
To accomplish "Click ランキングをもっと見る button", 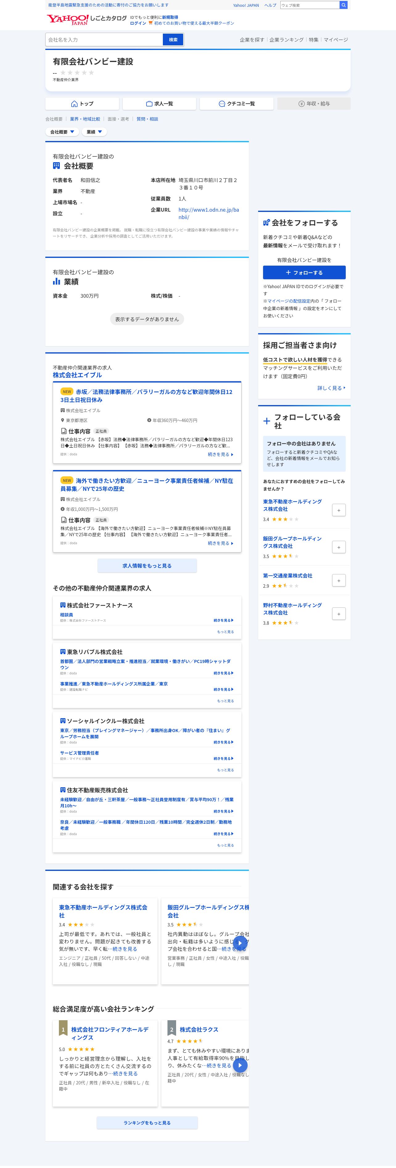I will click(x=147, y=1123).
